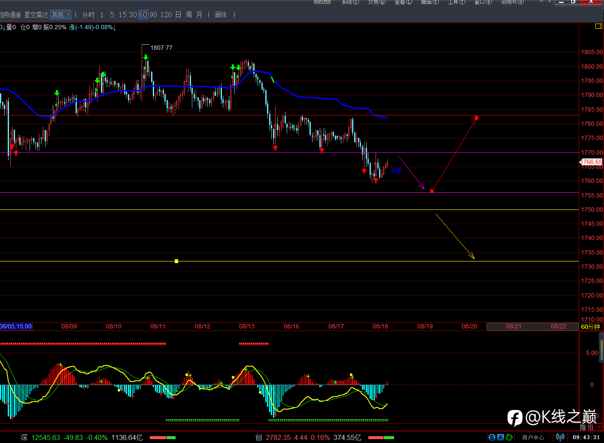The height and width of the screenshot is (443, 604).
Task: Click the green down arrow near 08/09
Action: point(57,93)
